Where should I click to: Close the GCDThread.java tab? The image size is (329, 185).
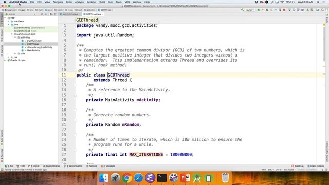(x=103, y=14)
